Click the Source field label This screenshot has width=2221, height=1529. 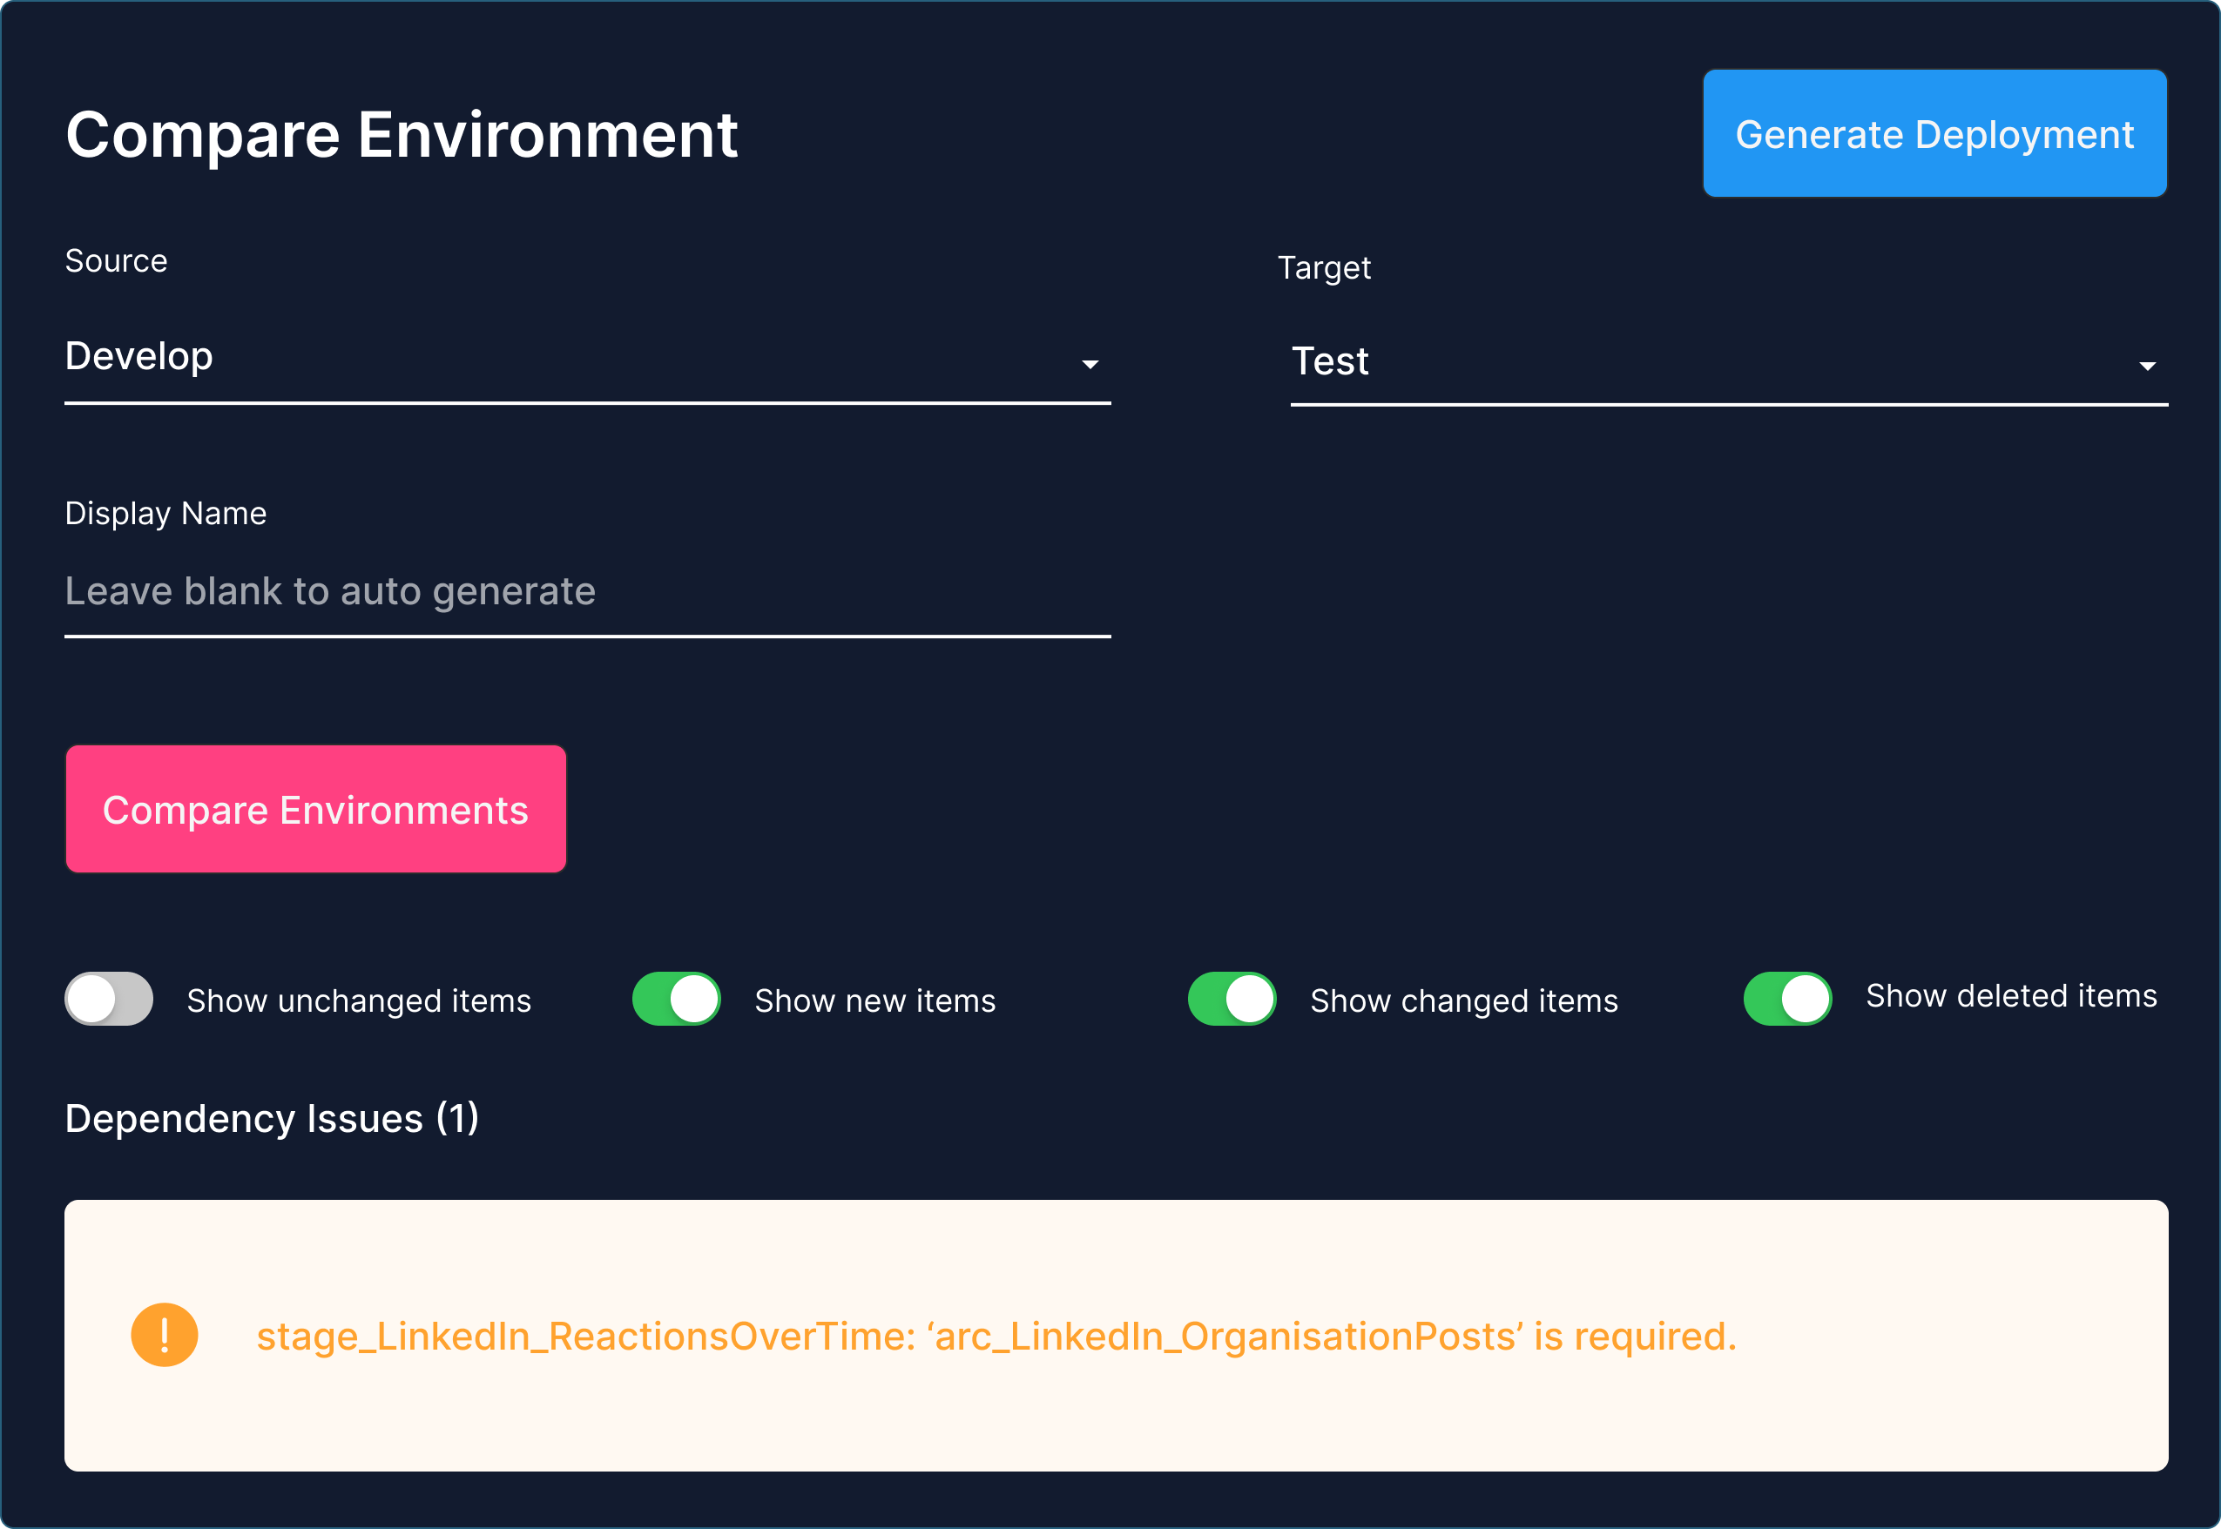[x=116, y=260]
